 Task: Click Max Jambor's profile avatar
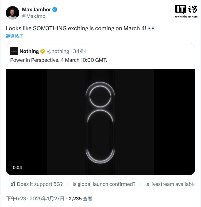13,13
